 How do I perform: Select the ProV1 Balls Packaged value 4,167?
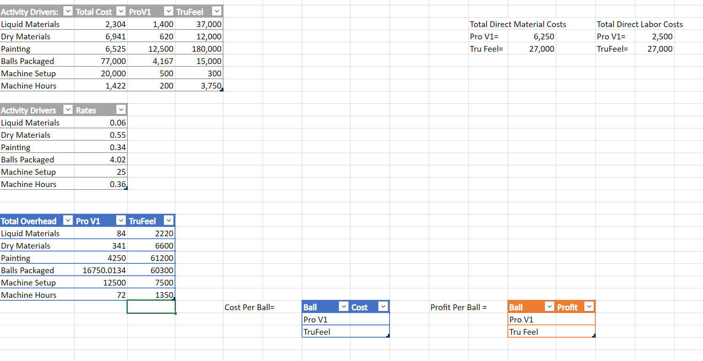click(152, 61)
